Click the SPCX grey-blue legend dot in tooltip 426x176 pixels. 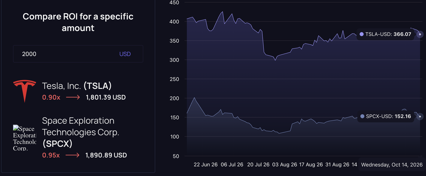(362, 116)
